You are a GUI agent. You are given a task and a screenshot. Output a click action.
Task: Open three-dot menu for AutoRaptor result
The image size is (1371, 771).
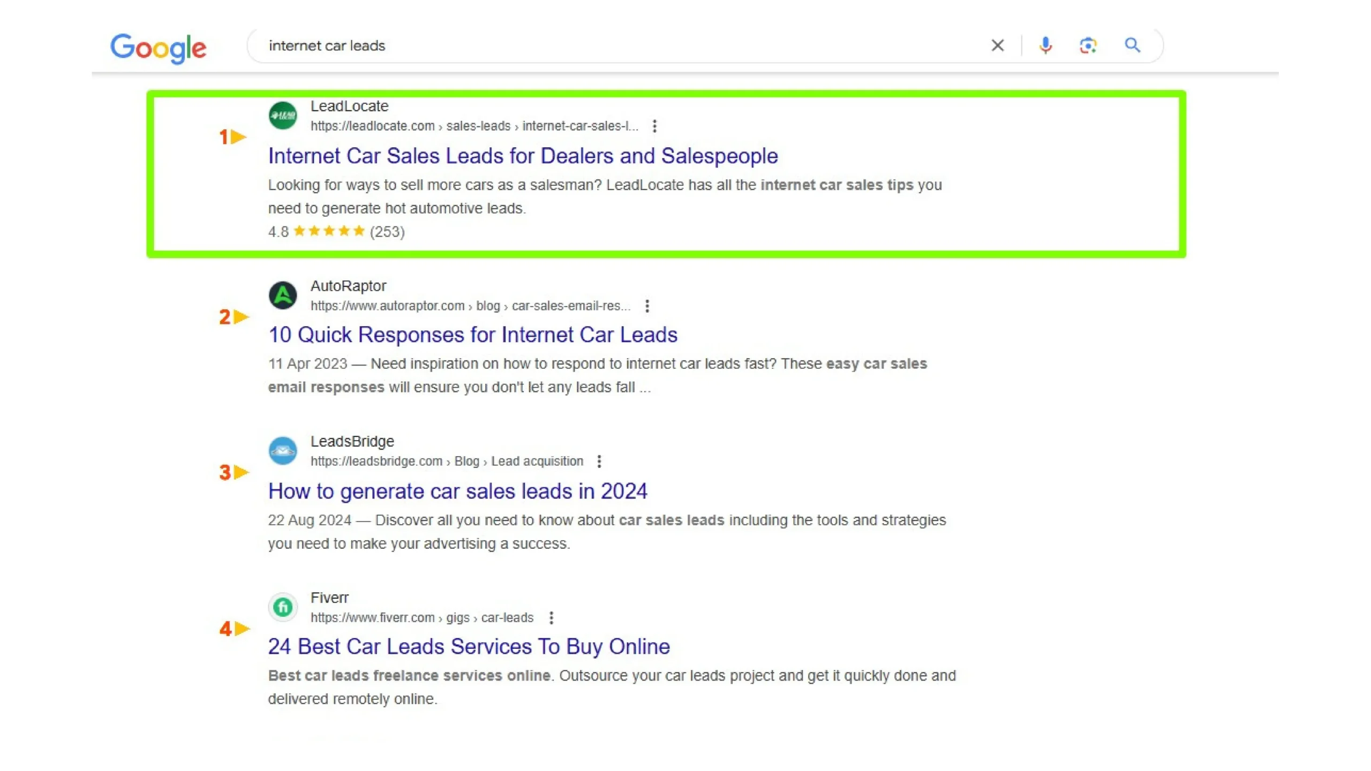(x=647, y=306)
